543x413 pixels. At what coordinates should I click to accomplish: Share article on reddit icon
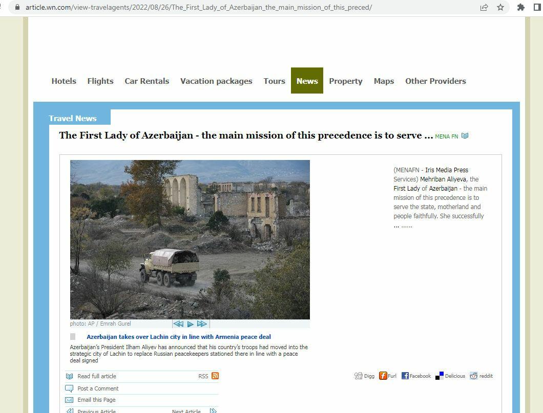[x=473, y=376]
